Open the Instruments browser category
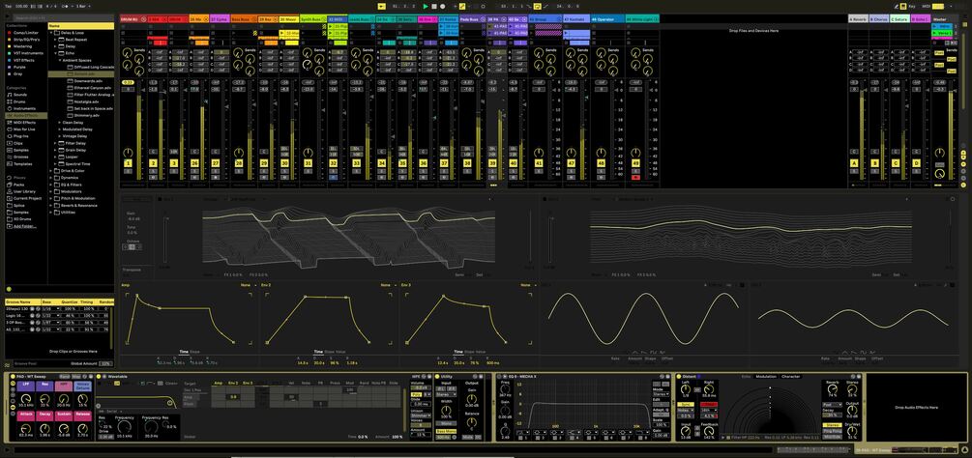The height and width of the screenshot is (458, 972). coord(23,108)
